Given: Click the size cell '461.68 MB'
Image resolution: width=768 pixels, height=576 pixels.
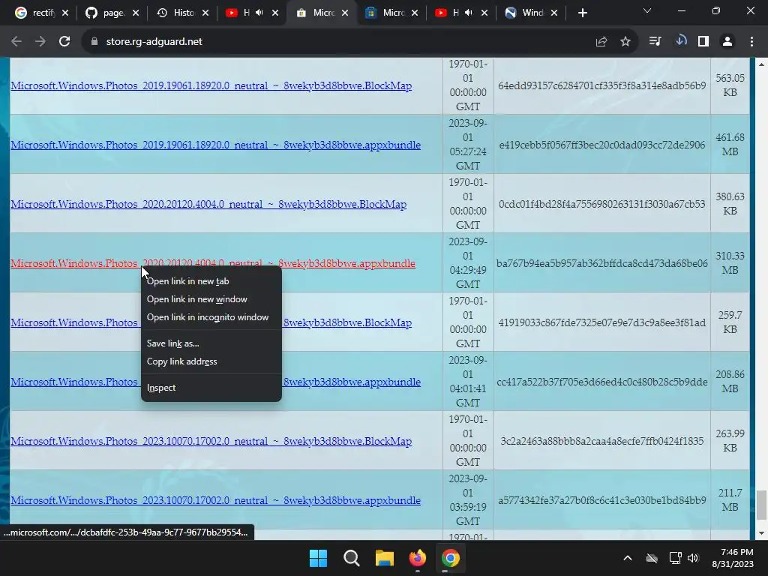Looking at the screenshot, I should (x=730, y=145).
